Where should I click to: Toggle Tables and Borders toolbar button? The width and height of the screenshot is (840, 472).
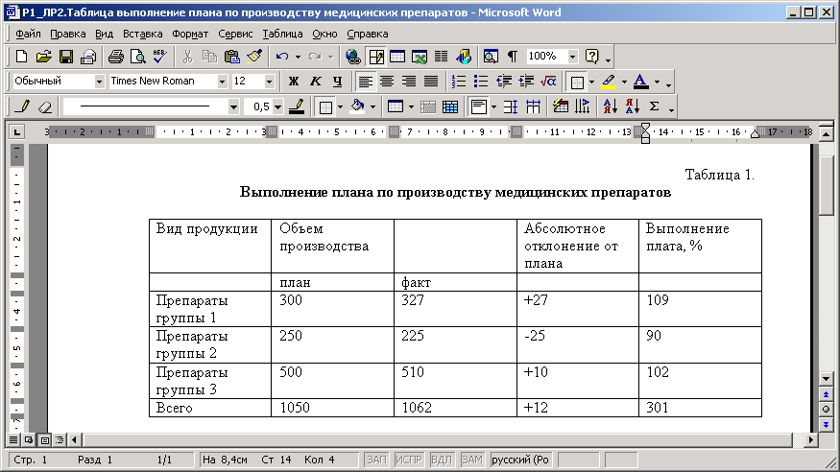pyautogui.click(x=376, y=57)
